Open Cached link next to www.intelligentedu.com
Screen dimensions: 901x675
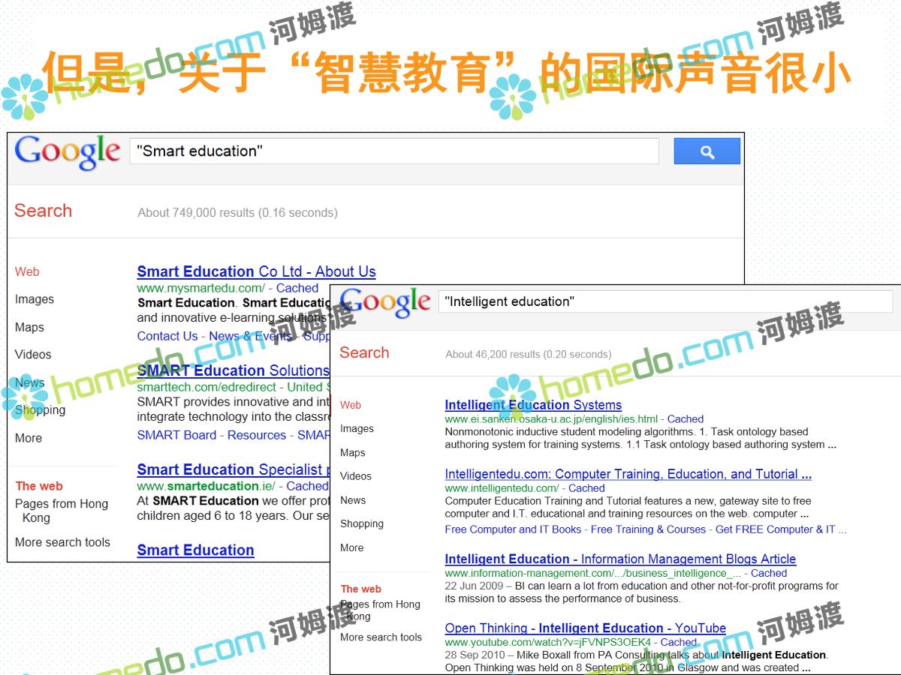[x=586, y=488]
